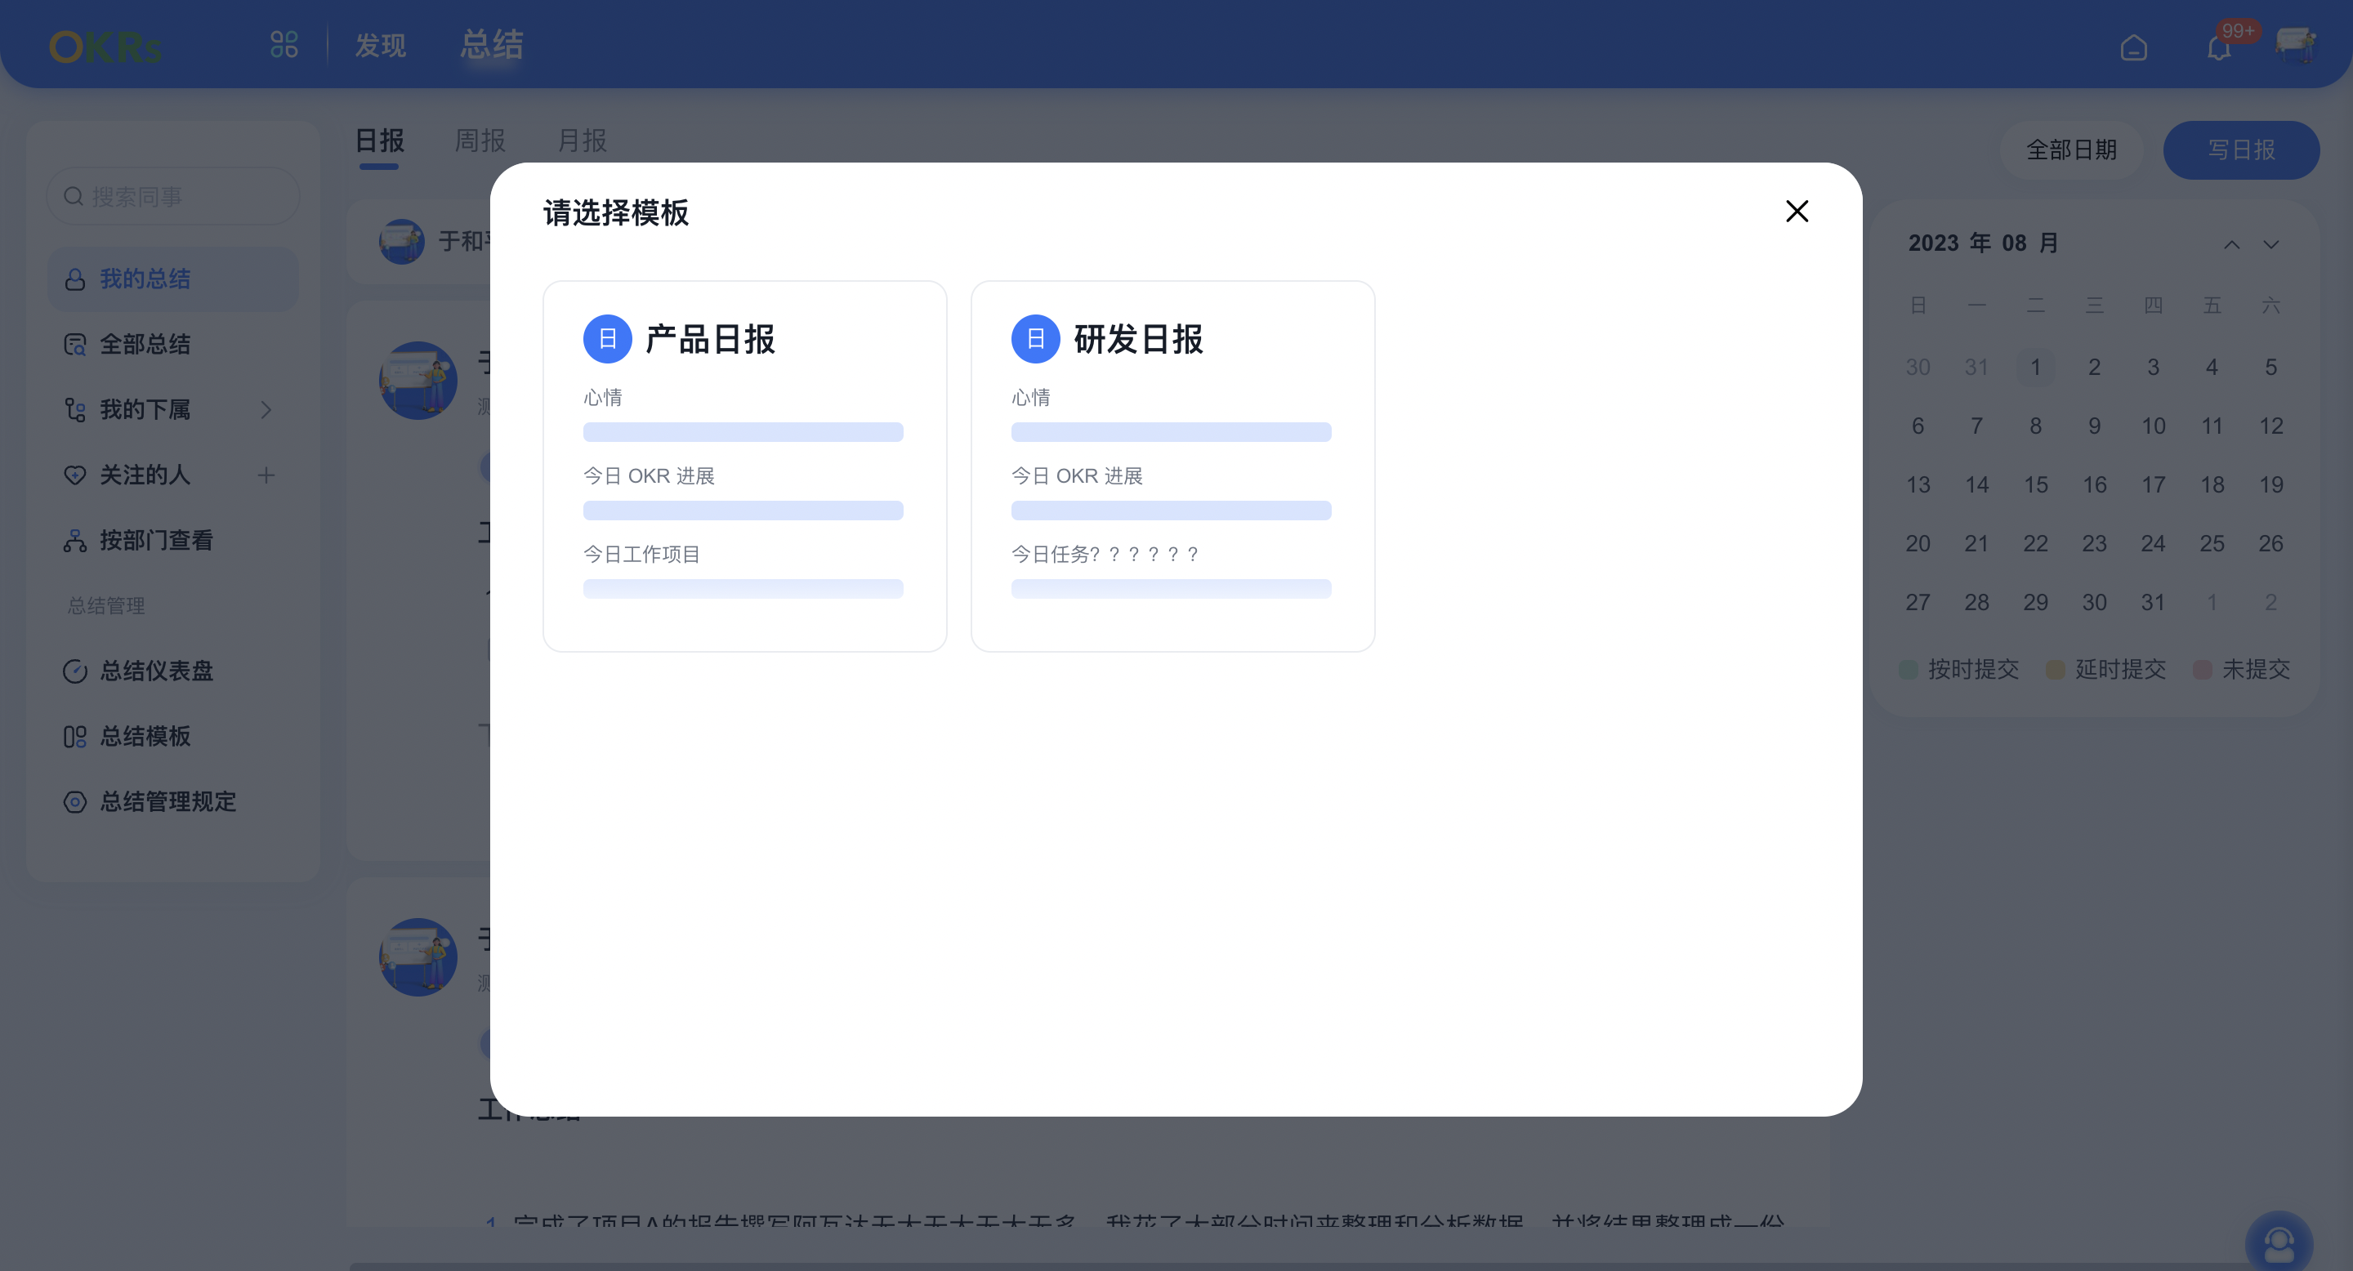
Task: Go to next month with down chevron
Action: click(x=2270, y=245)
